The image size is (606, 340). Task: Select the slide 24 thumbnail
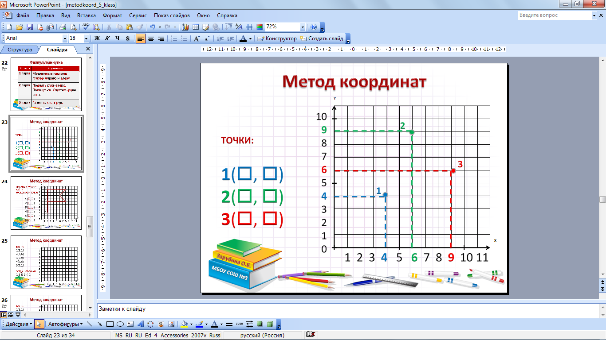46,203
